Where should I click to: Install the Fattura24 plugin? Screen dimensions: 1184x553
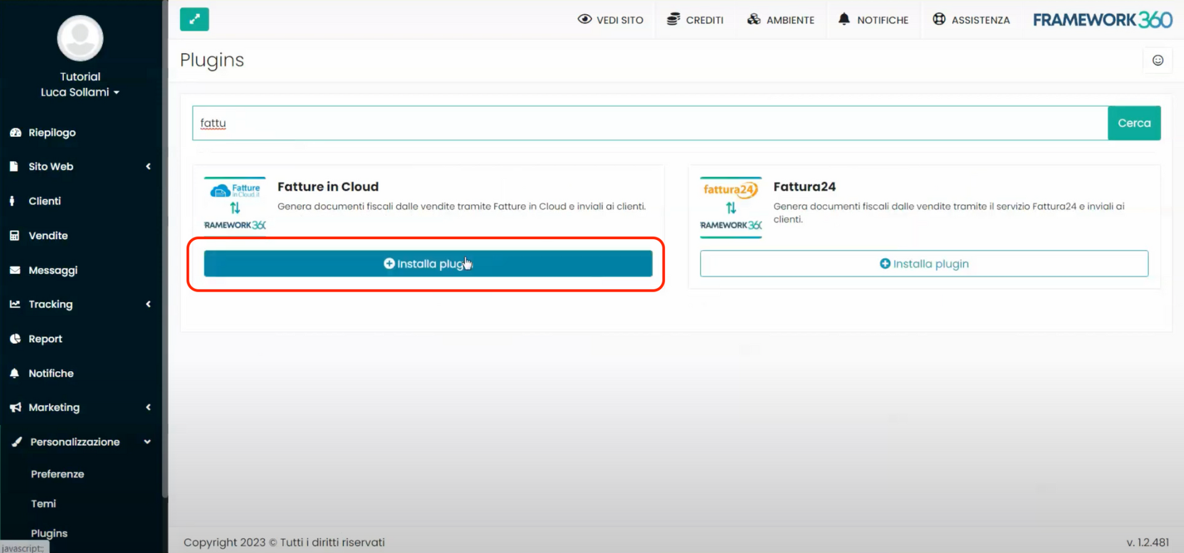(x=924, y=264)
